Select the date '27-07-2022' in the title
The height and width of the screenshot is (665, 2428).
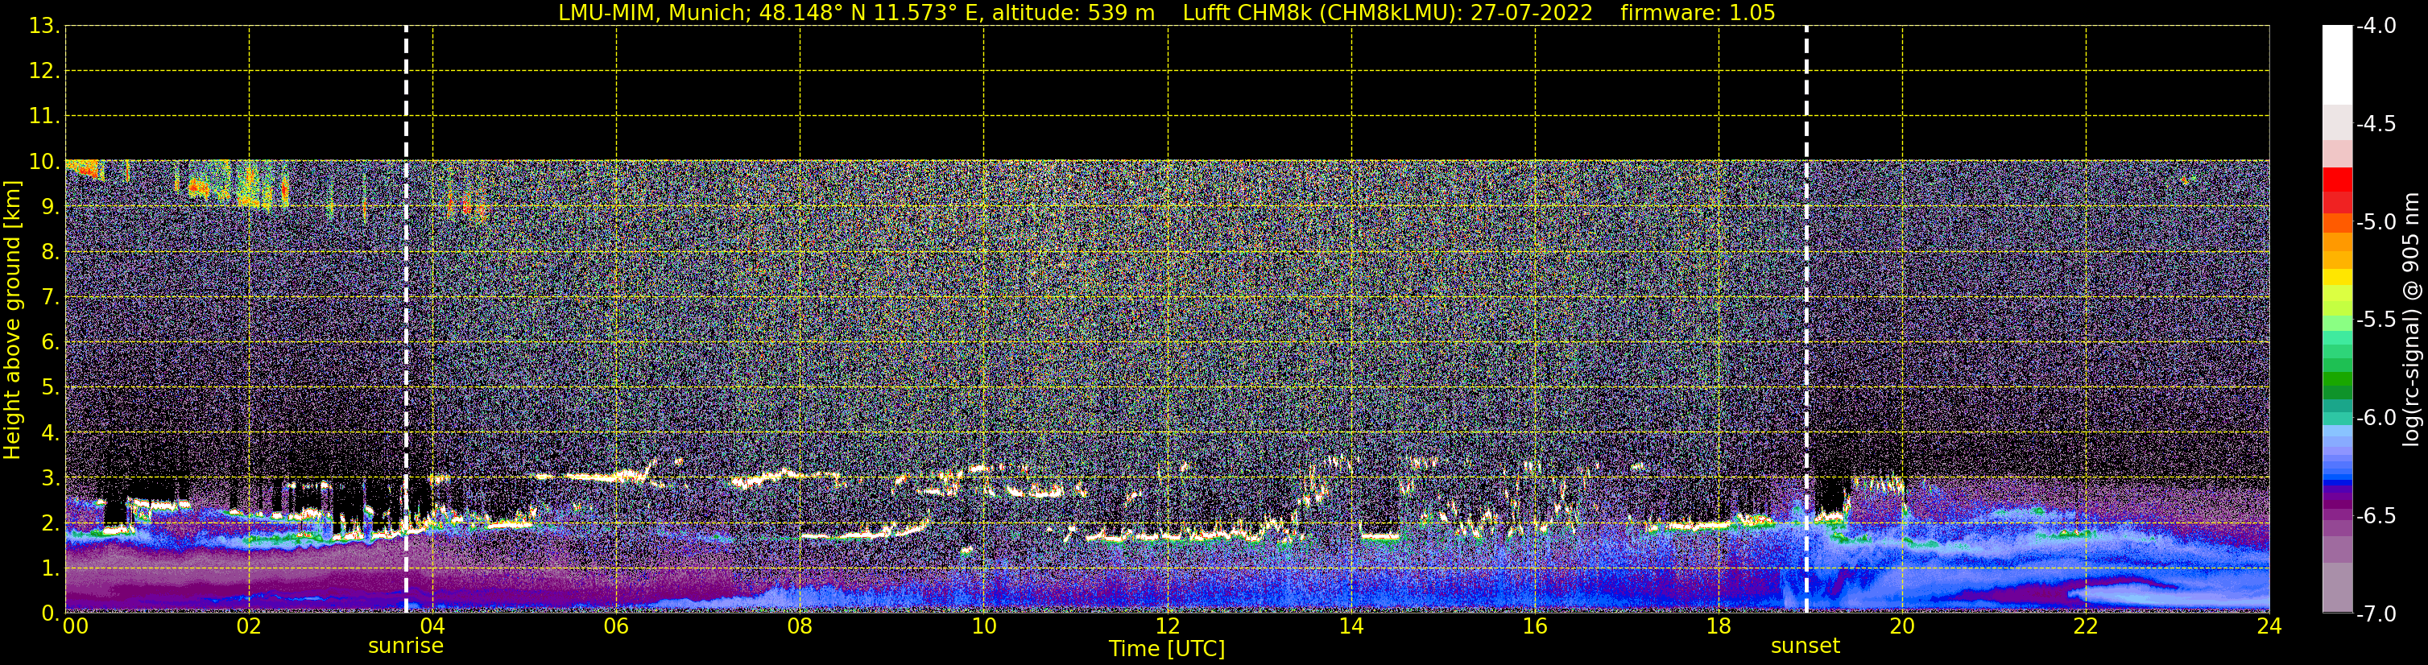[x=1532, y=13]
